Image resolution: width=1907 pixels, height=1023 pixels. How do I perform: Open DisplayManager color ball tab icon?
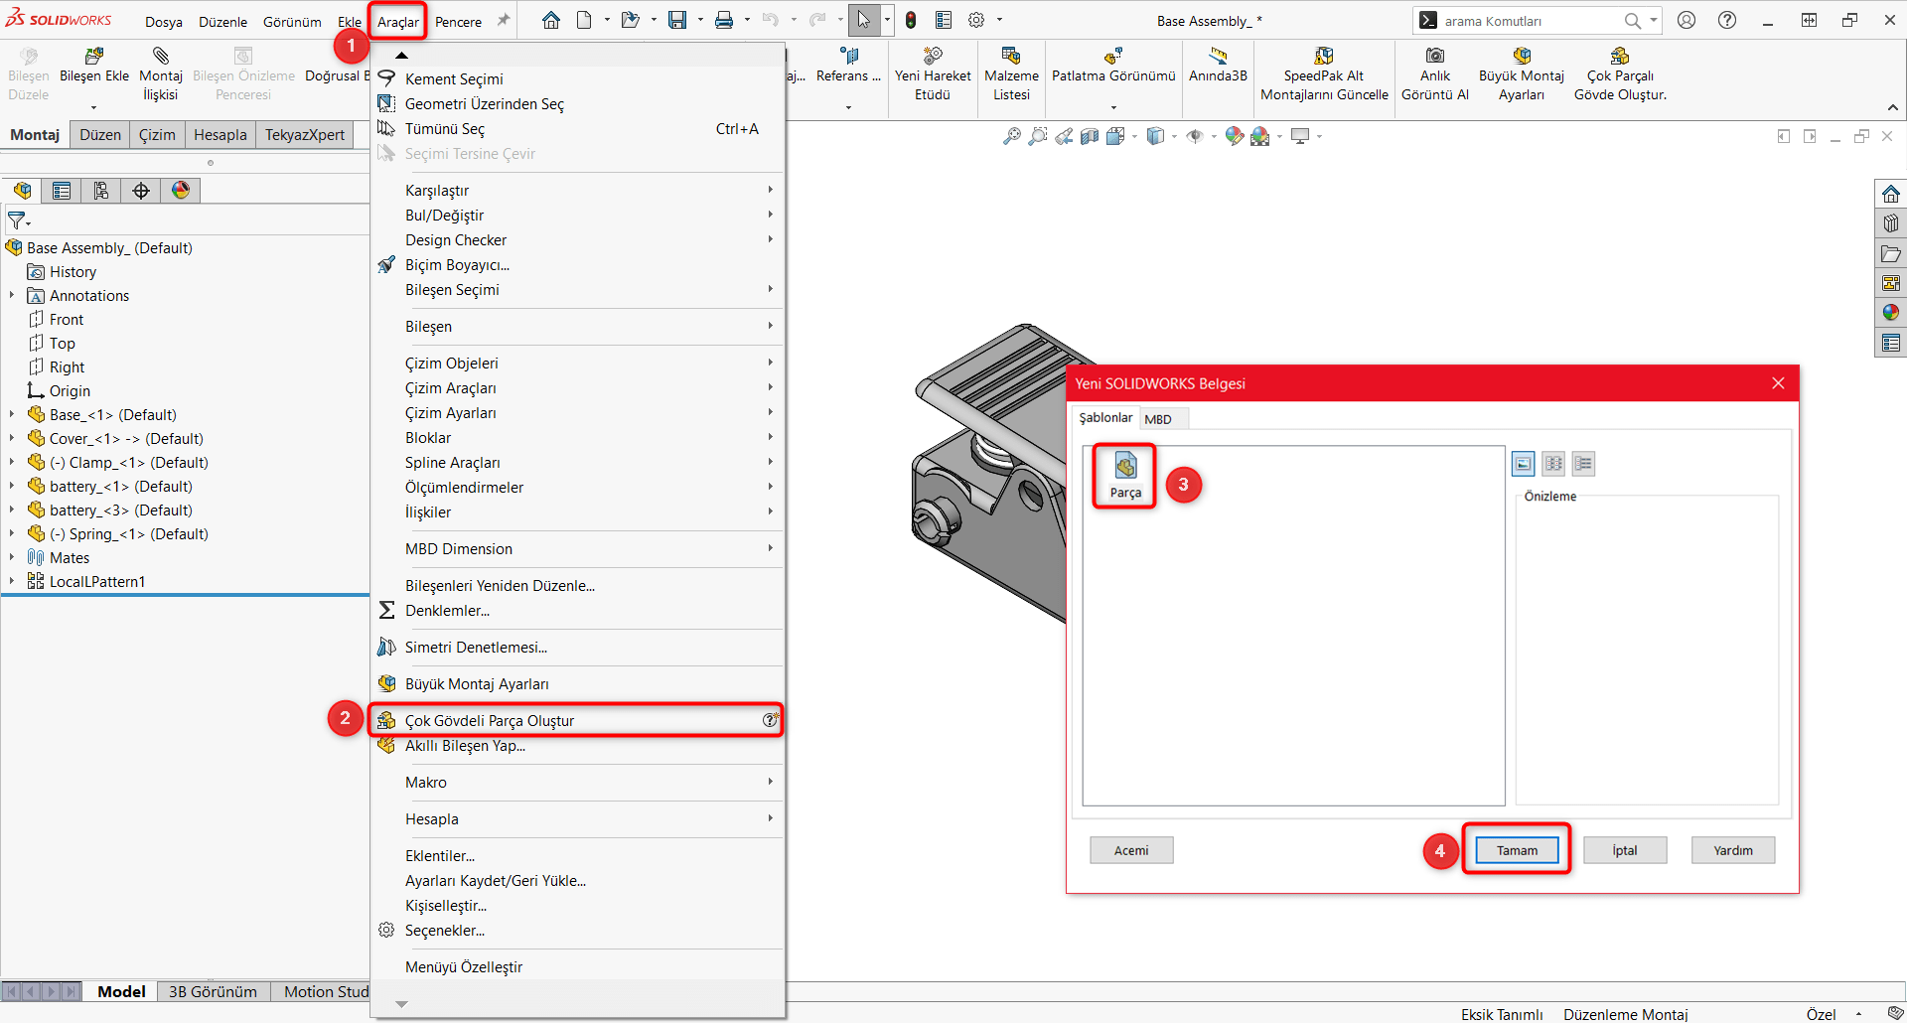(x=181, y=191)
